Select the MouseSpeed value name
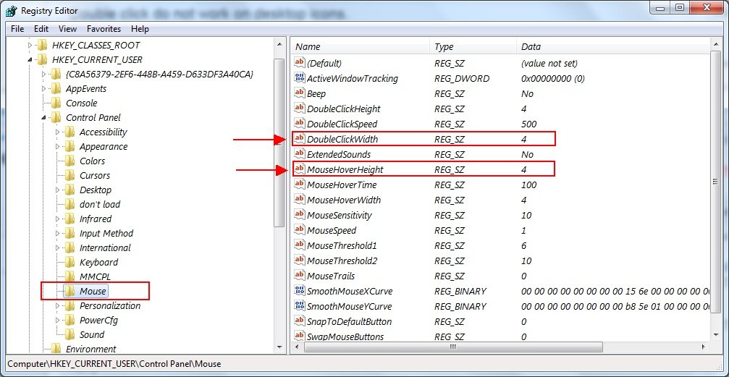Viewport: 729px width, 377px height. 332,230
